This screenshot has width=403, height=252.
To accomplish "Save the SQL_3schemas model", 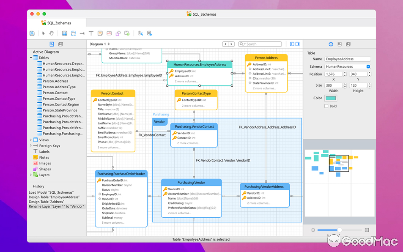I will point(32,33).
